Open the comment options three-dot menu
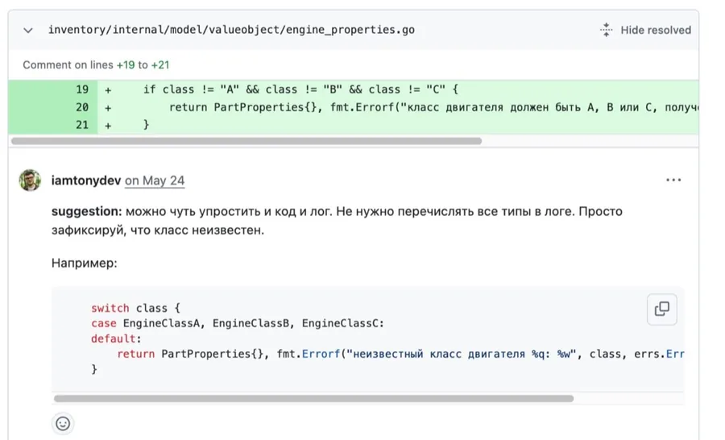Image resolution: width=725 pixels, height=440 pixels. tap(673, 180)
